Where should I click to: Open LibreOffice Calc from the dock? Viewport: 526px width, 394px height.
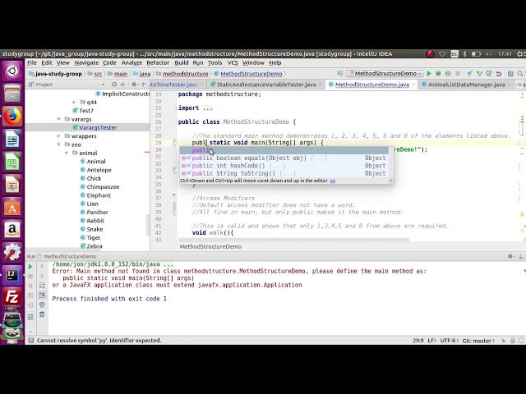pyautogui.click(x=12, y=162)
